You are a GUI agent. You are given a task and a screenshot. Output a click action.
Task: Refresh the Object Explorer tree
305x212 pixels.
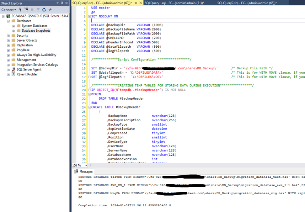point(44,10)
